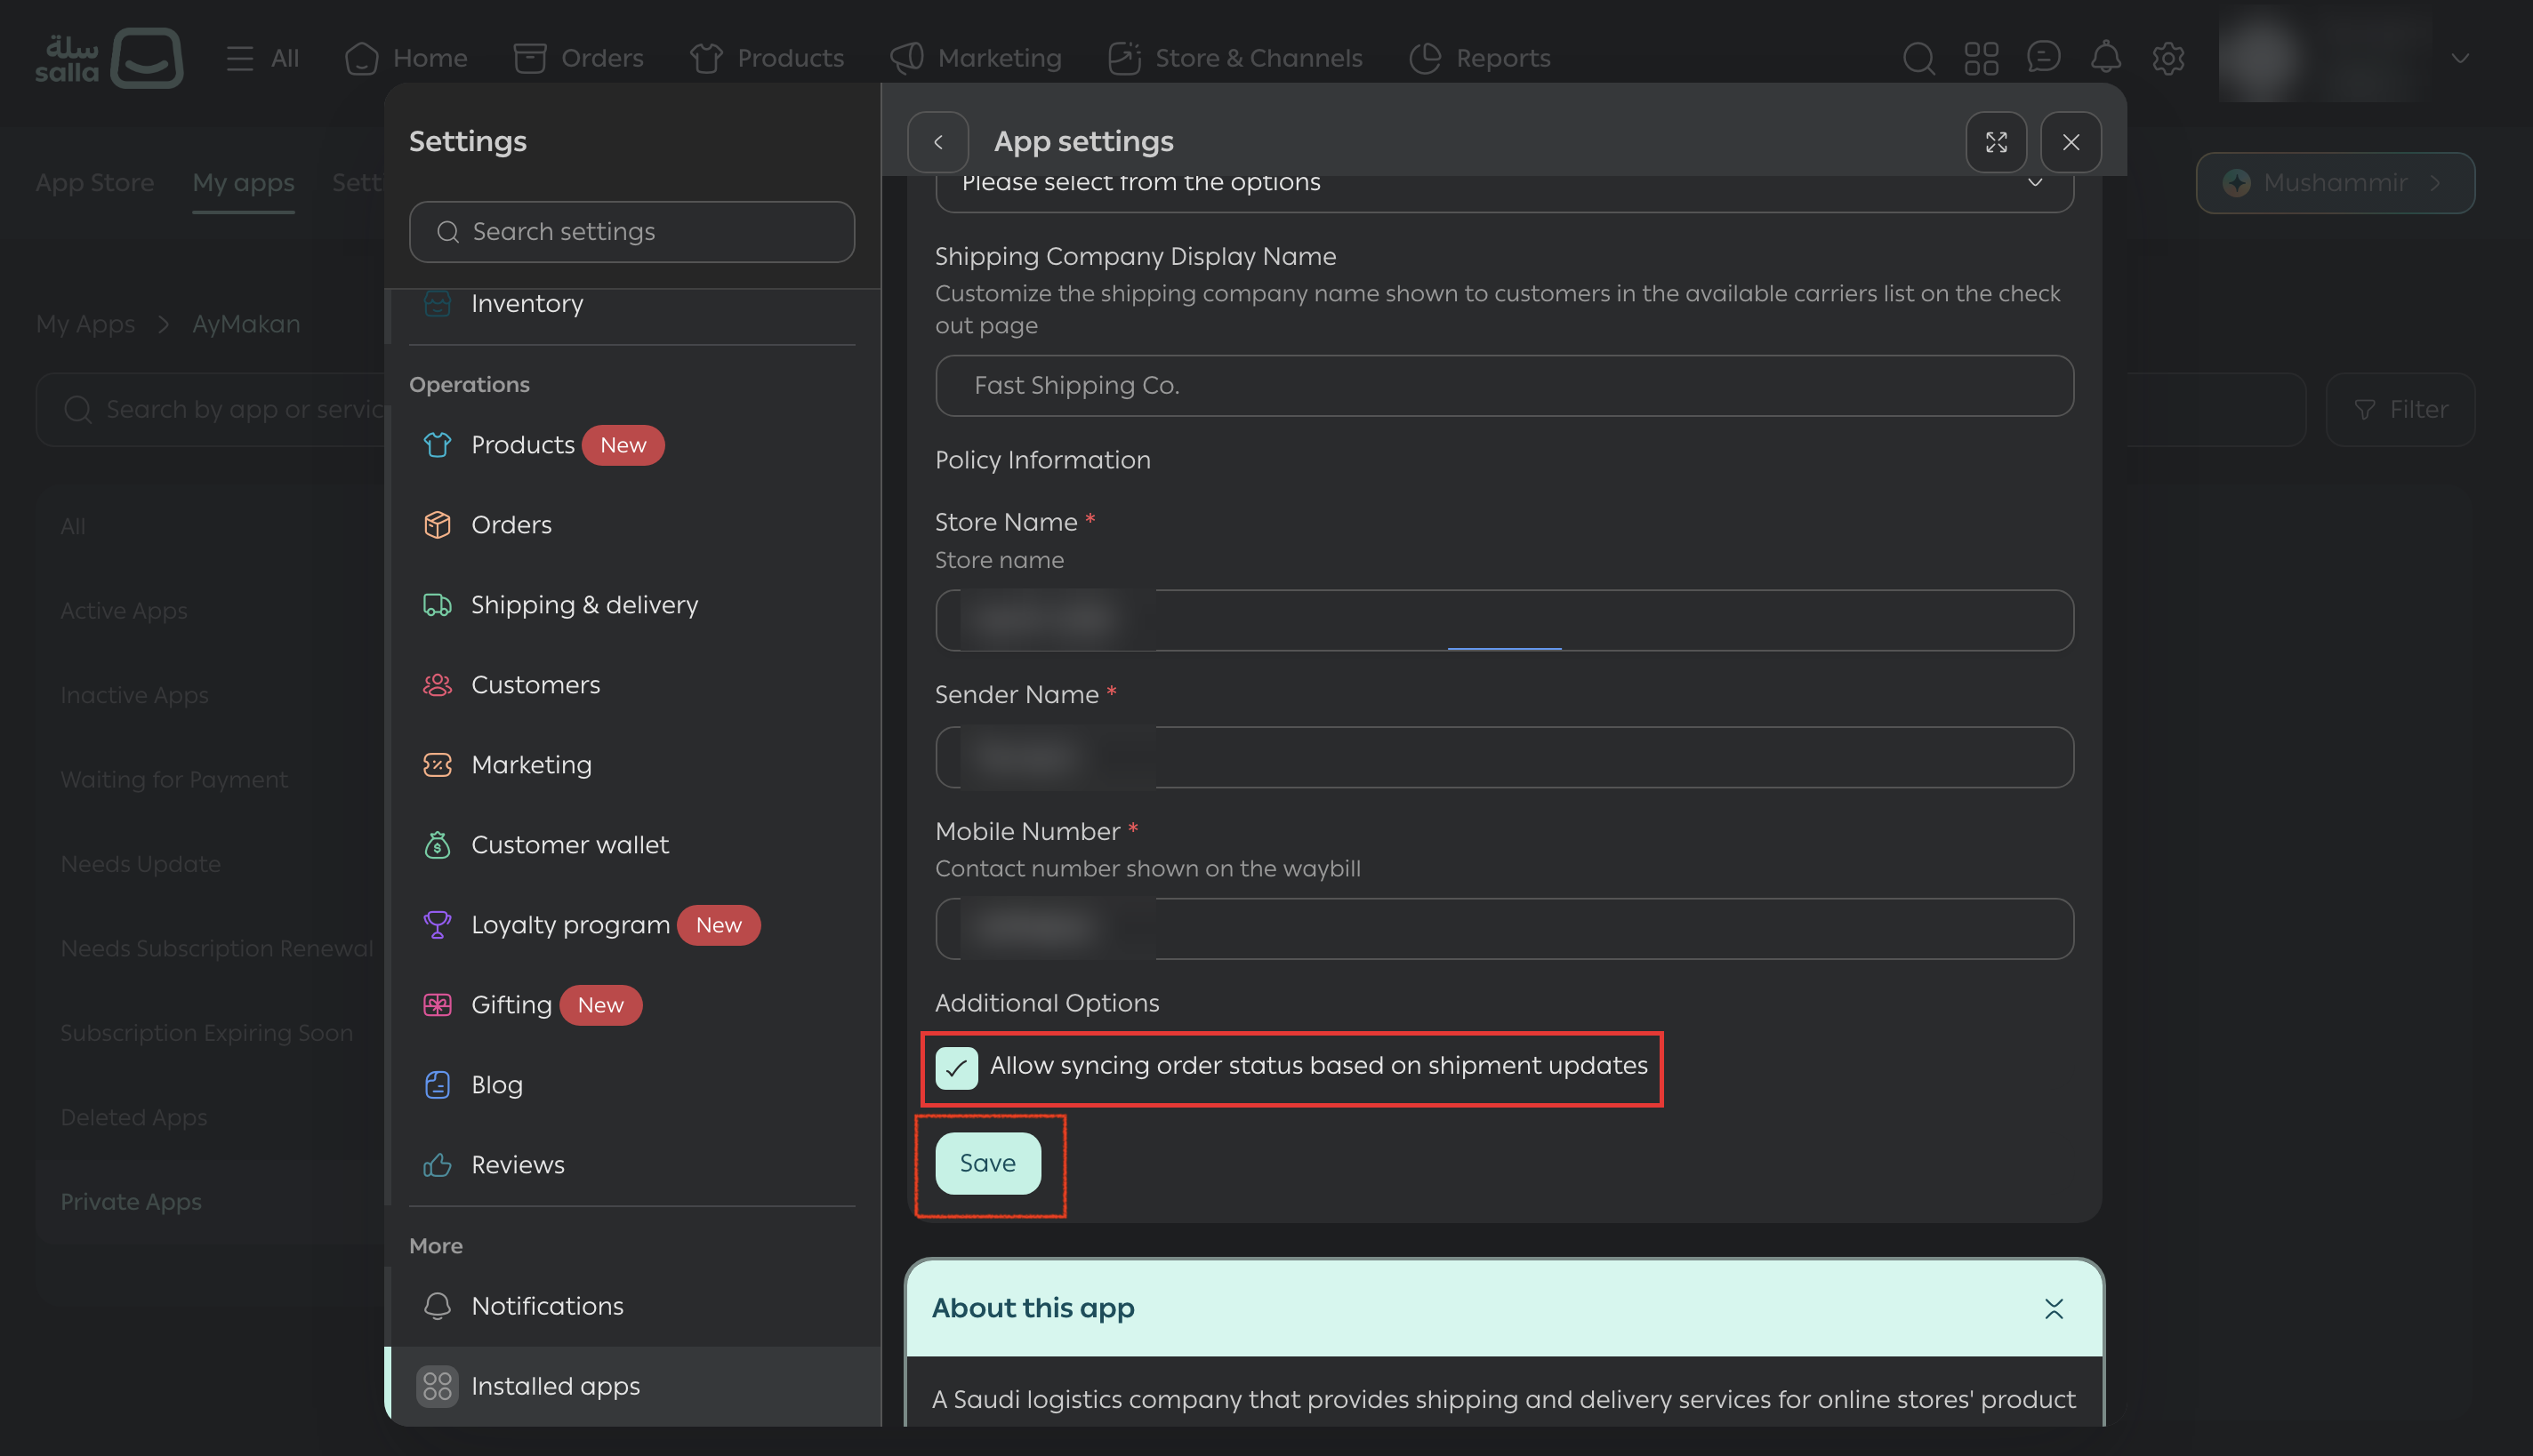2533x1456 pixels.
Task: Expand the account profile dropdown chevron
Action: 2460,58
